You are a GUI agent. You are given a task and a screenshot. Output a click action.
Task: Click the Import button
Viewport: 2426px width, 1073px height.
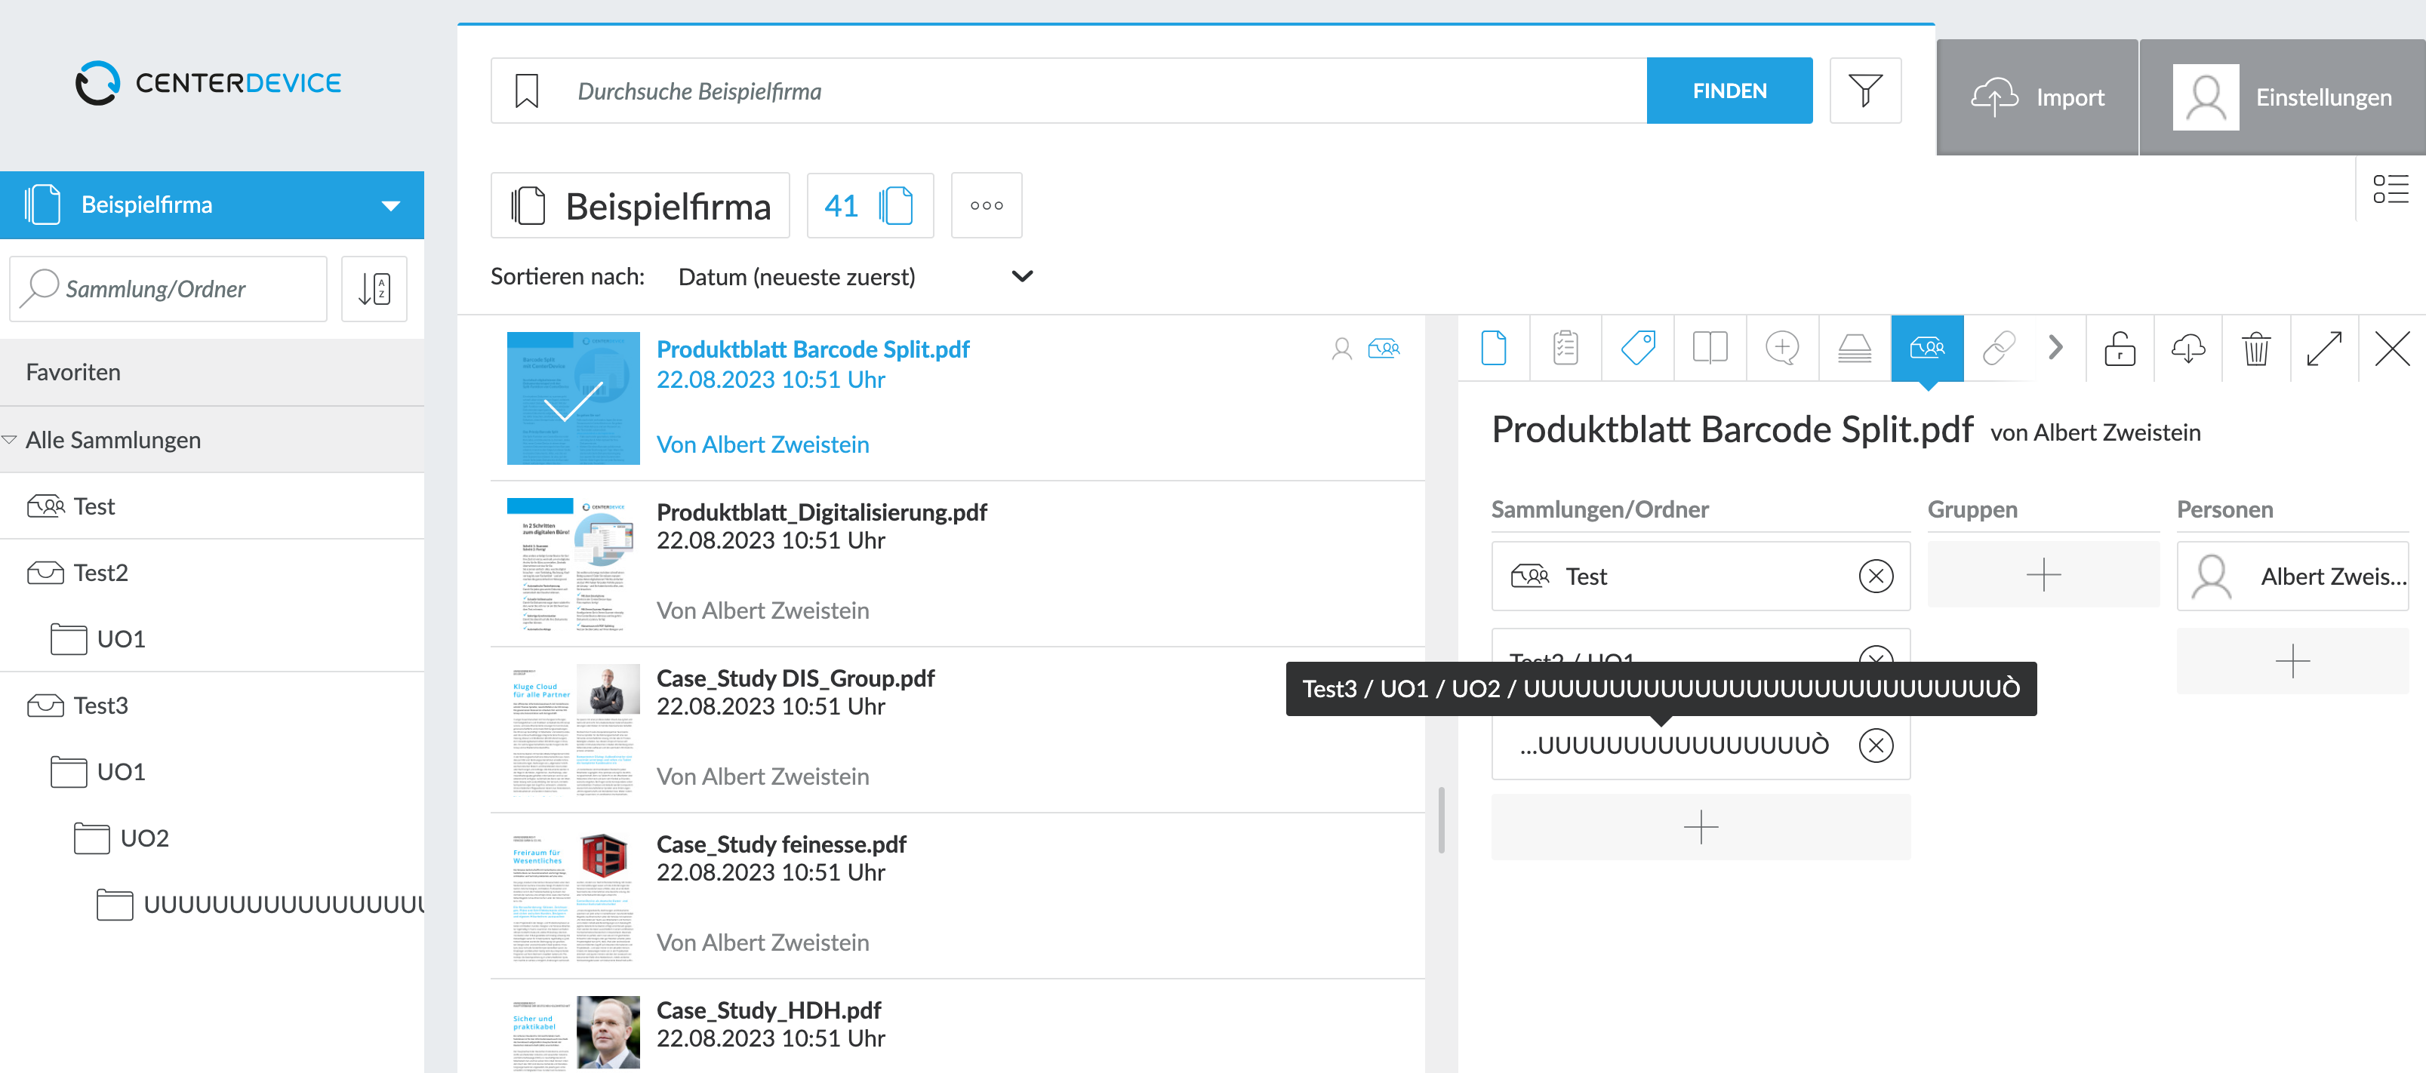coord(2037,97)
